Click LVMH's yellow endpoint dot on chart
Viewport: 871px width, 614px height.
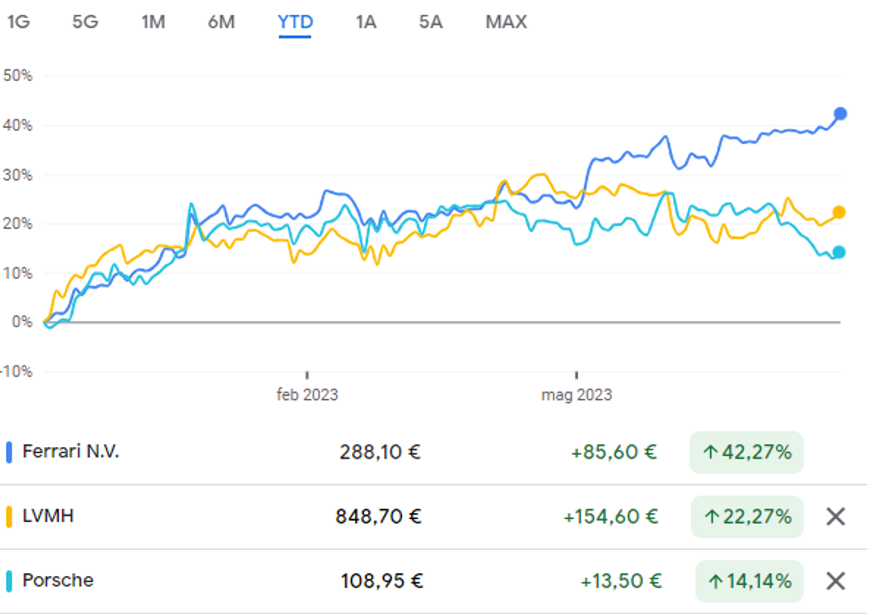pos(838,212)
